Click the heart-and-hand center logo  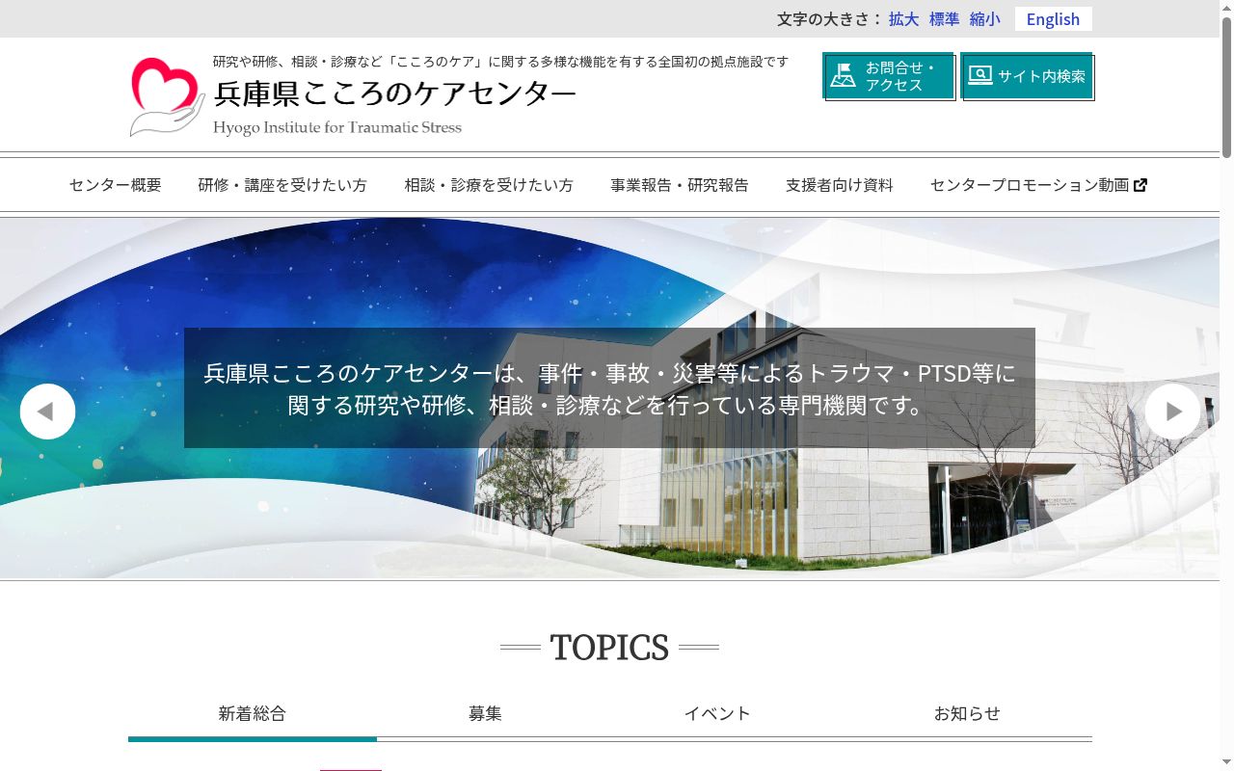click(167, 96)
